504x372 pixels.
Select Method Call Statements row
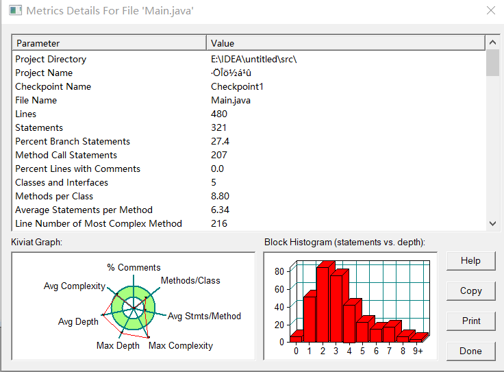coord(249,155)
